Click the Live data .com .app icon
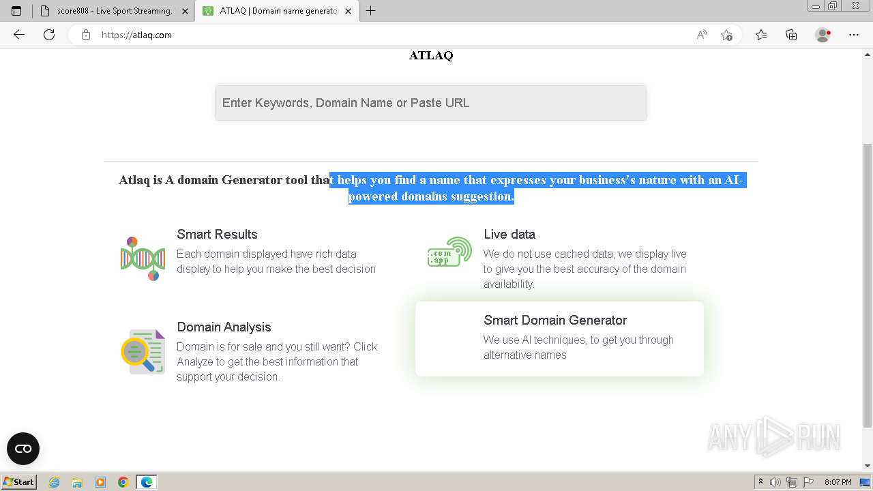The image size is (873, 491). coord(449,252)
